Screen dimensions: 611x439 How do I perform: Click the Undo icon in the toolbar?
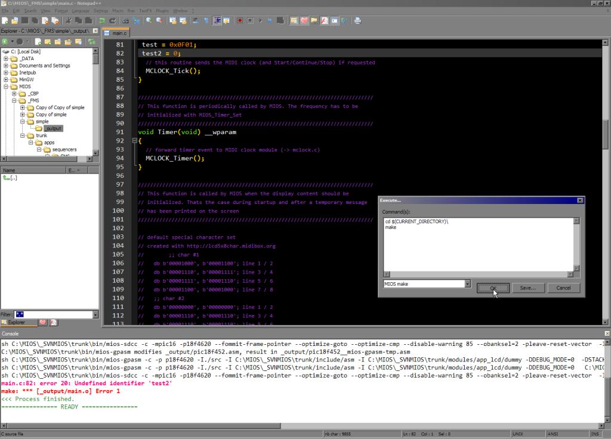click(x=102, y=20)
